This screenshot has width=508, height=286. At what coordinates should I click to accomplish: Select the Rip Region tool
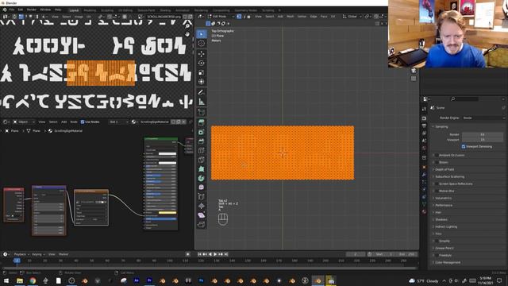(201, 224)
